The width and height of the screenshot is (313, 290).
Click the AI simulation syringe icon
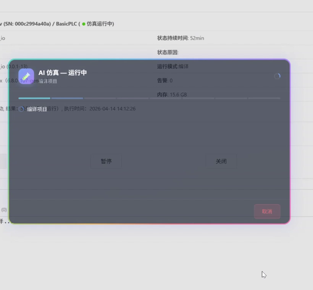(26, 76)
